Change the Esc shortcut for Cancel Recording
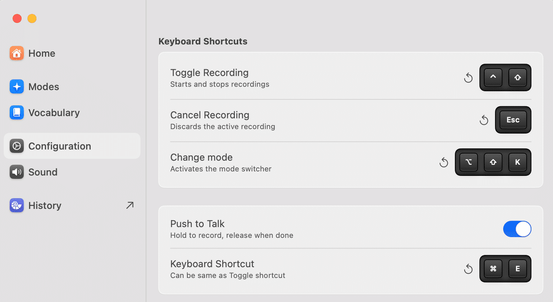Viewport: 553px width, 302px height. tap(513, 120)
